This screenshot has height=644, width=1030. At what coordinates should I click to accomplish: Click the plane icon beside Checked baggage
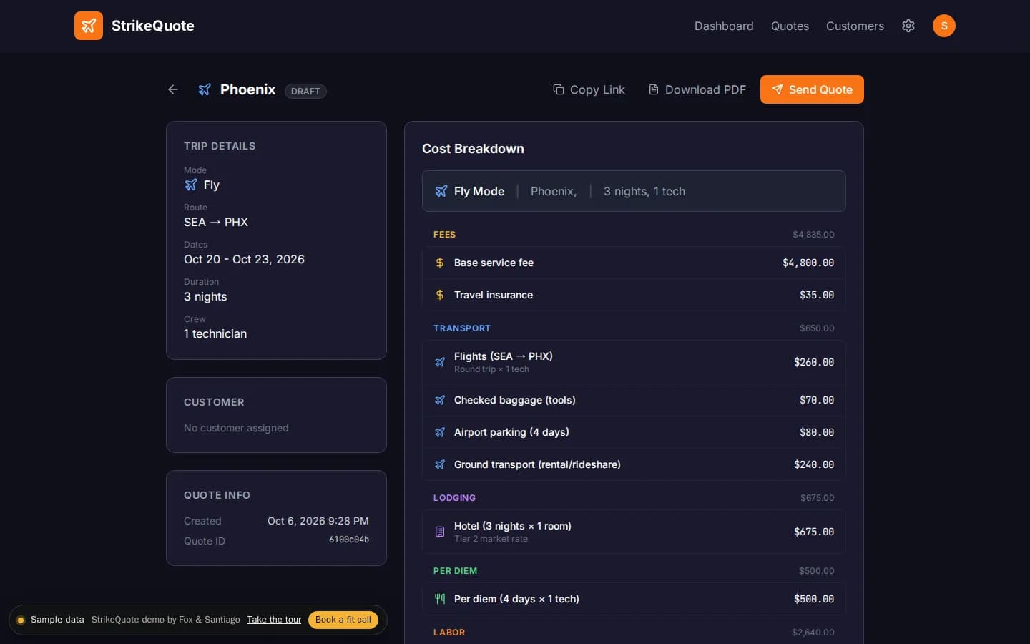440,400
